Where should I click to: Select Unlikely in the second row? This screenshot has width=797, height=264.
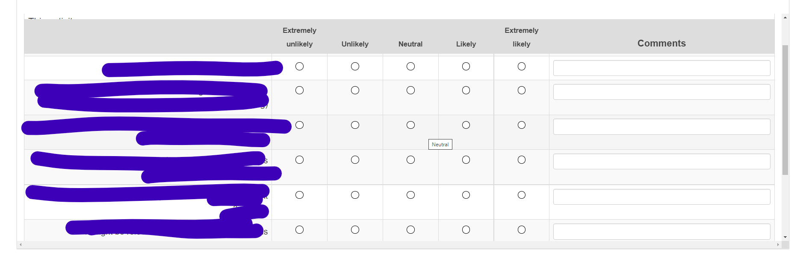(x=355, y=90)
